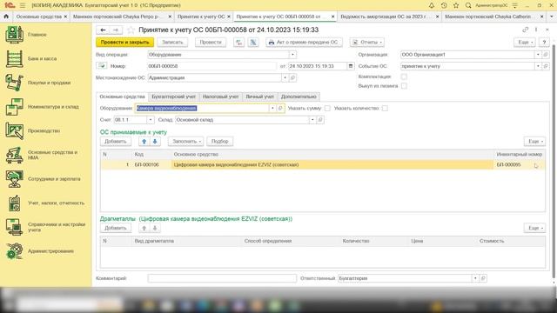Viewport: 557px width, 313px height.
Task: Click the 1C main menu logo icon
Action: pos(10,5)
